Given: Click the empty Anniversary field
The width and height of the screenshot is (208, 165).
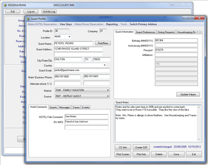Looking at the screenshot, I should [176, 45].
